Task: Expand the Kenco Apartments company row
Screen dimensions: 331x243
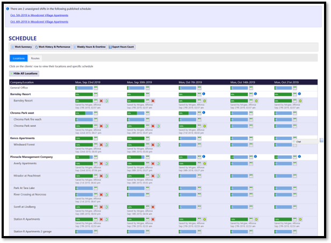Action: [163, 138]
